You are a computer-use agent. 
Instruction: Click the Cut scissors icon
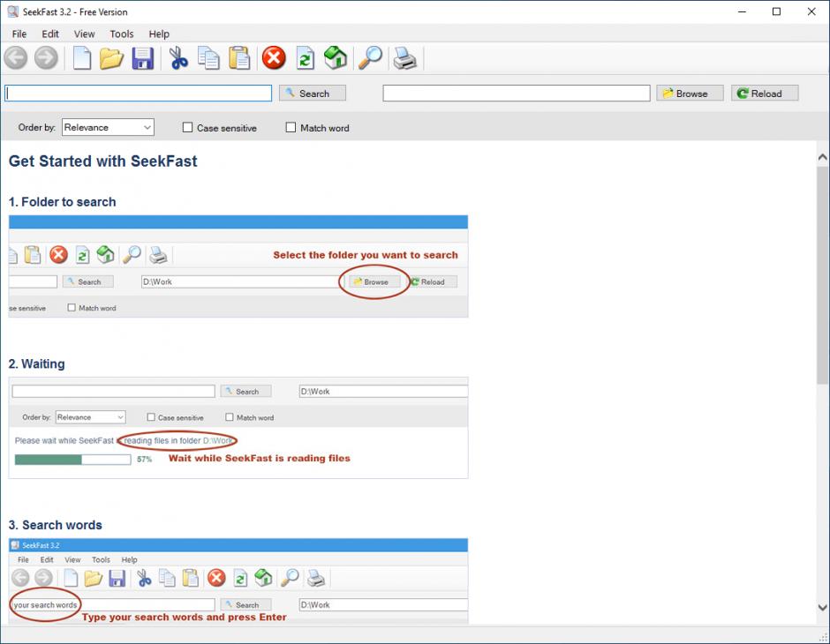click(x=179, y=58)
